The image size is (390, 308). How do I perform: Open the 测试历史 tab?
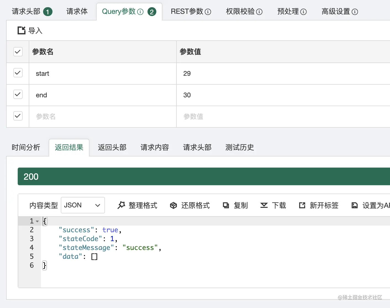click(240, 147)
